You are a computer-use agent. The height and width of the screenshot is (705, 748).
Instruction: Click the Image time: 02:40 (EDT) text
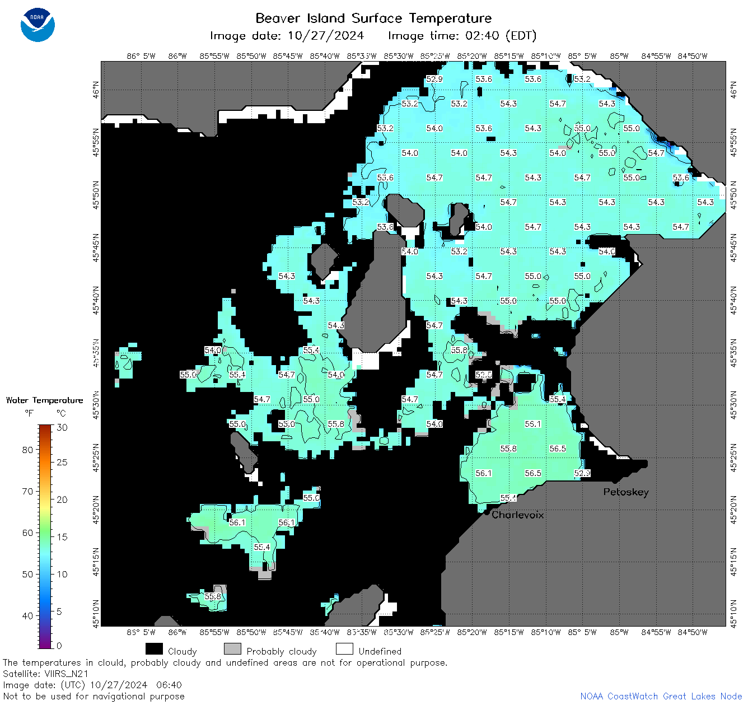pyautogui.click(x=462, y=36)
